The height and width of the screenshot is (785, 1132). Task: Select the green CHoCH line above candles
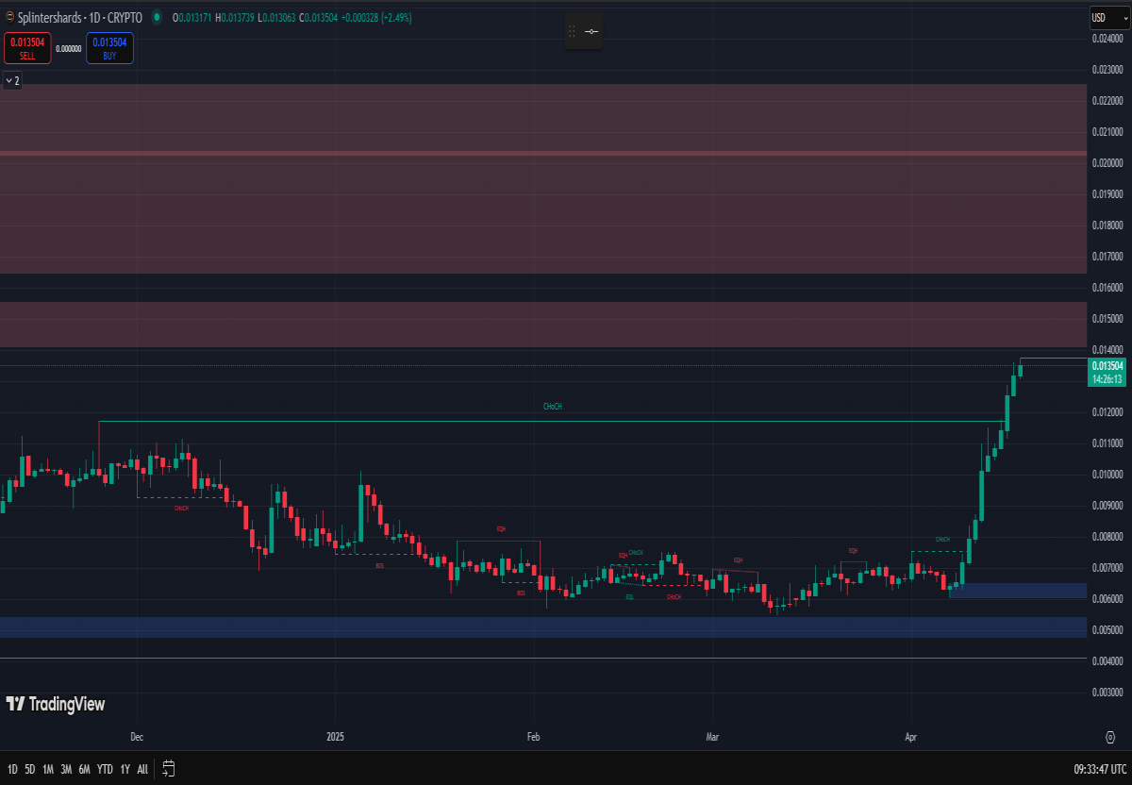click(552, 421)
